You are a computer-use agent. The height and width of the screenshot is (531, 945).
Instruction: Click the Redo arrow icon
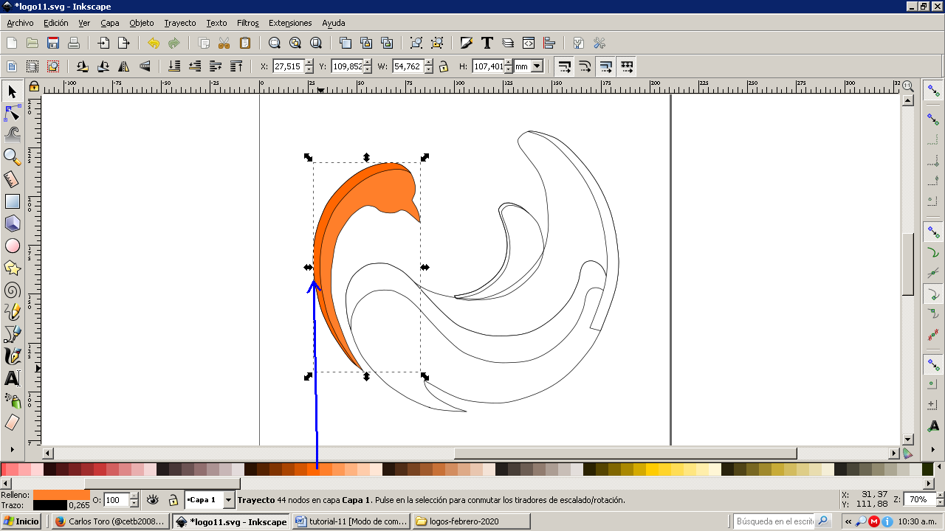[x=174, y=43]
